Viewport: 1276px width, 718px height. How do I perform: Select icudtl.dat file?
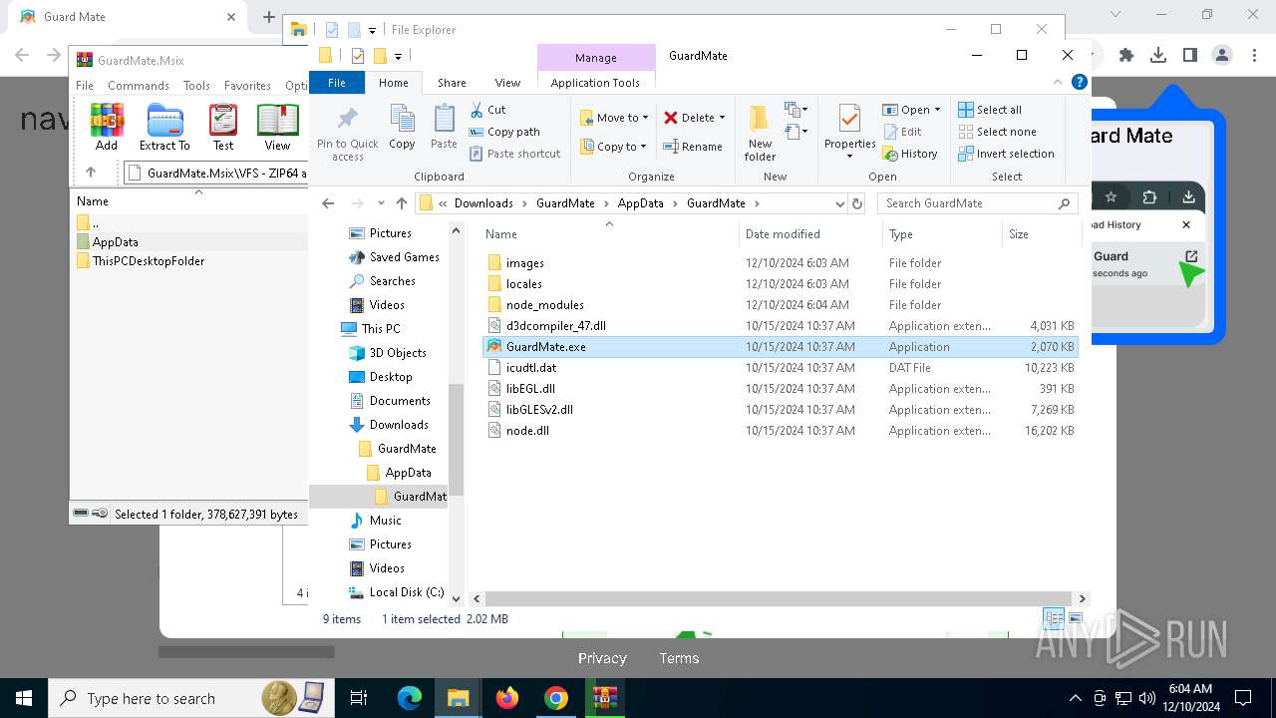pyautogui.click(x=780, y=368)
